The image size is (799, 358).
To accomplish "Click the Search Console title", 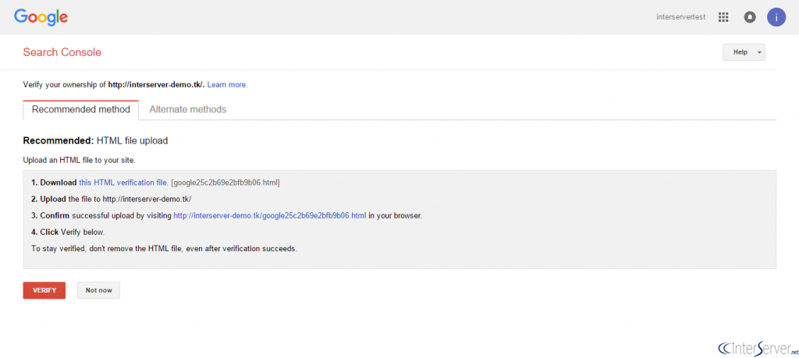I will (62, 52).
